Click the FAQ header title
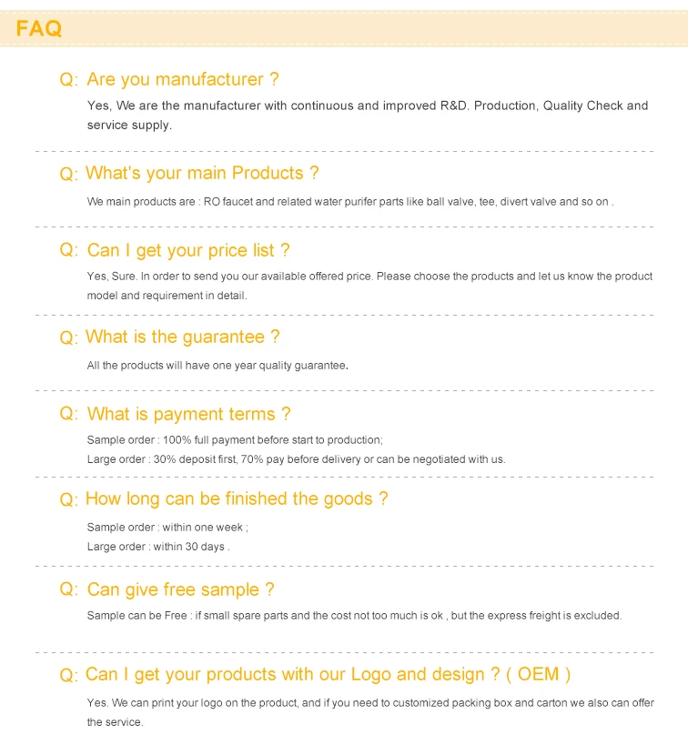Screen dimensions: 688x745 (39, 28)
